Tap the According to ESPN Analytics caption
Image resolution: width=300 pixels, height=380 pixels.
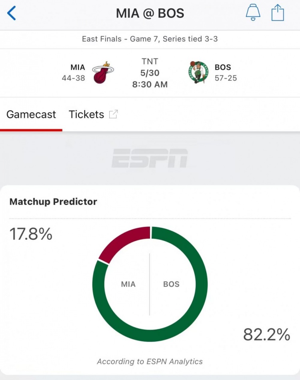coord(150,361)
